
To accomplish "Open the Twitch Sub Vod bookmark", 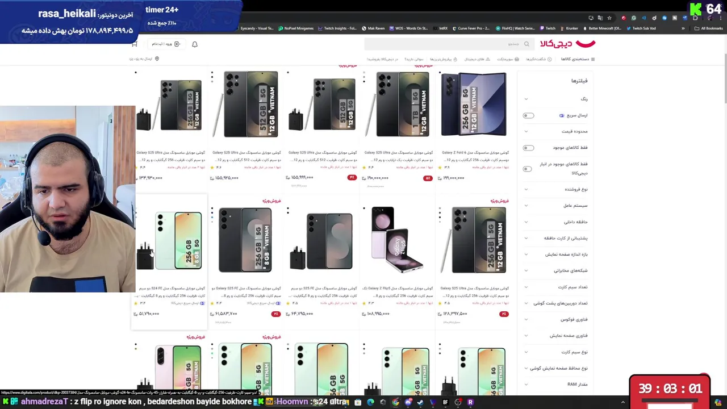I will 641,28.
